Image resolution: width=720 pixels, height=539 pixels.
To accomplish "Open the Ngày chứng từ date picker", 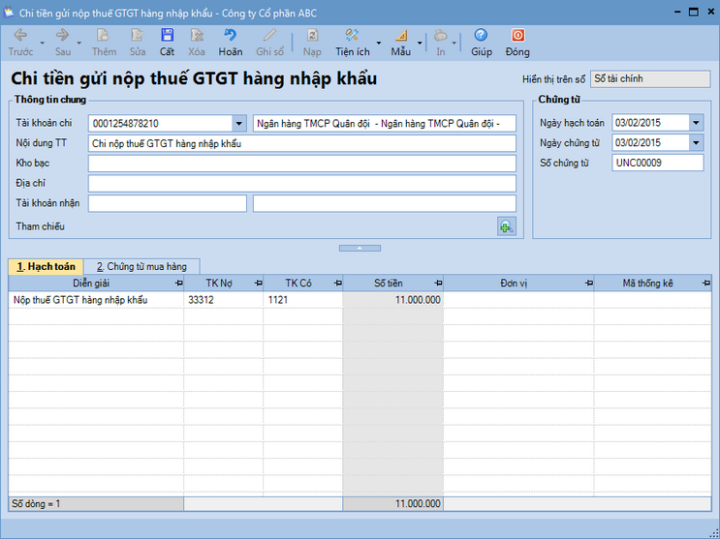I will coord(696,143).
